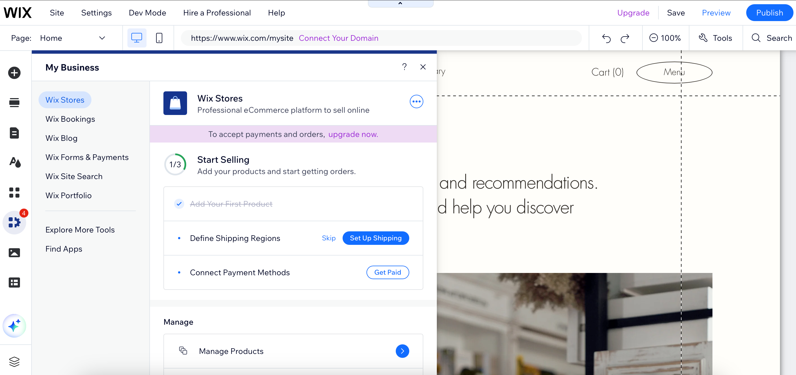Select Define Shipping Regions text
The height and width of the screenshot is (375, 796).
coord(235,238)
